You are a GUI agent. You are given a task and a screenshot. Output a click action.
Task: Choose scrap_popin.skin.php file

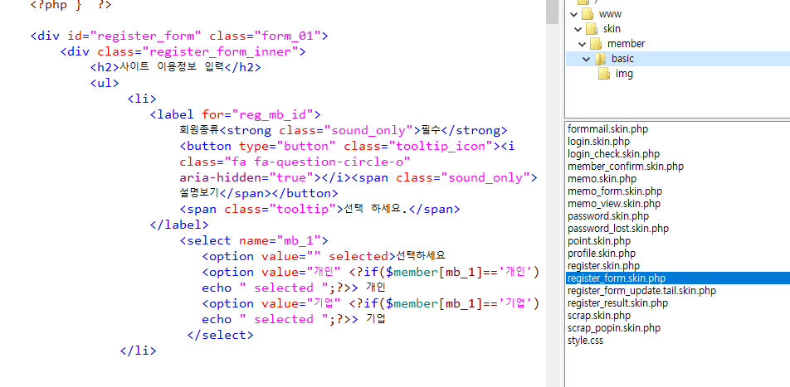tap(614, 328)
